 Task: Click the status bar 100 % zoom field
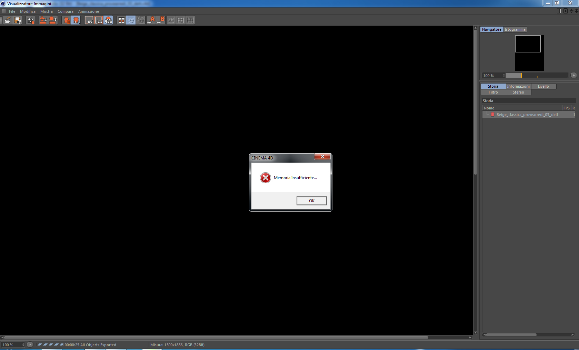point(13,344)
